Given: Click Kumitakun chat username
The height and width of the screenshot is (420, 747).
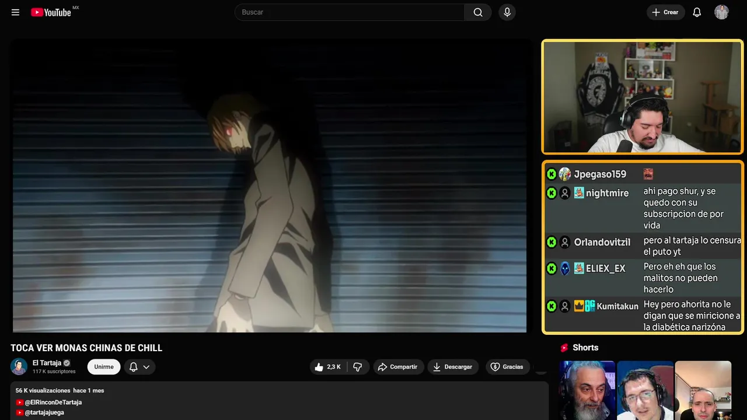Looking at the screenshot, I should coord(617,306).
